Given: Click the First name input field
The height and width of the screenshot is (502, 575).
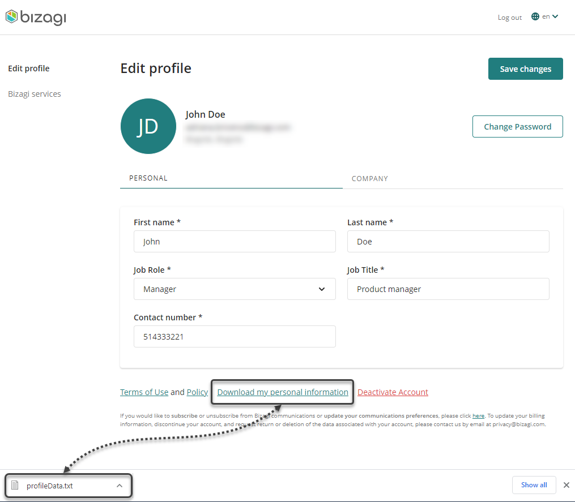Looking at the screenshot, I should point(235,242).
